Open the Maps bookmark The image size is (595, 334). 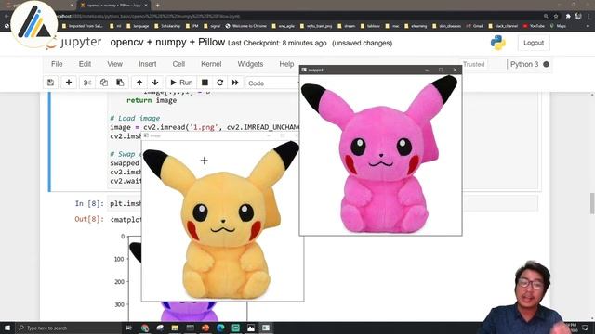[x=558, y=26]
